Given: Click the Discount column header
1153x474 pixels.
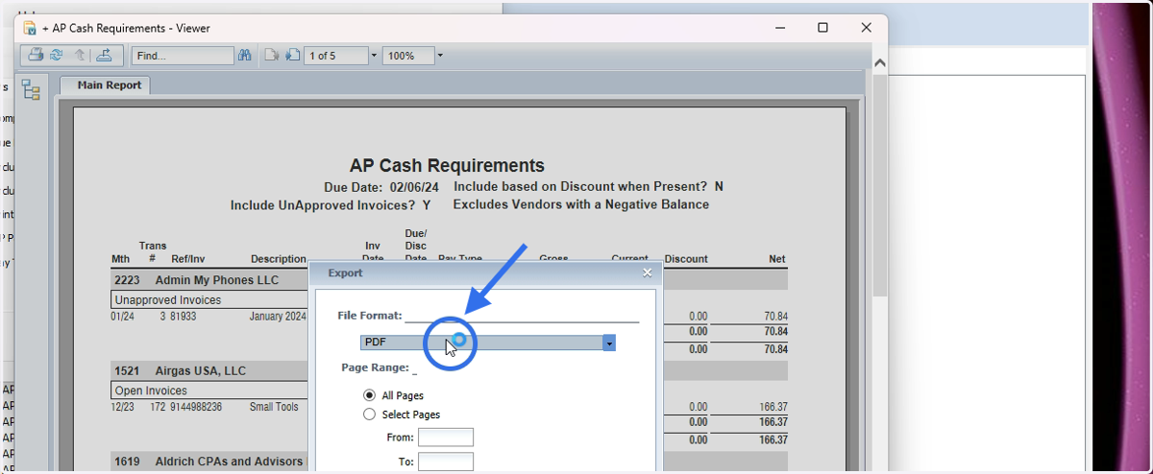Looking at the screenshot, I should [686, 259].
